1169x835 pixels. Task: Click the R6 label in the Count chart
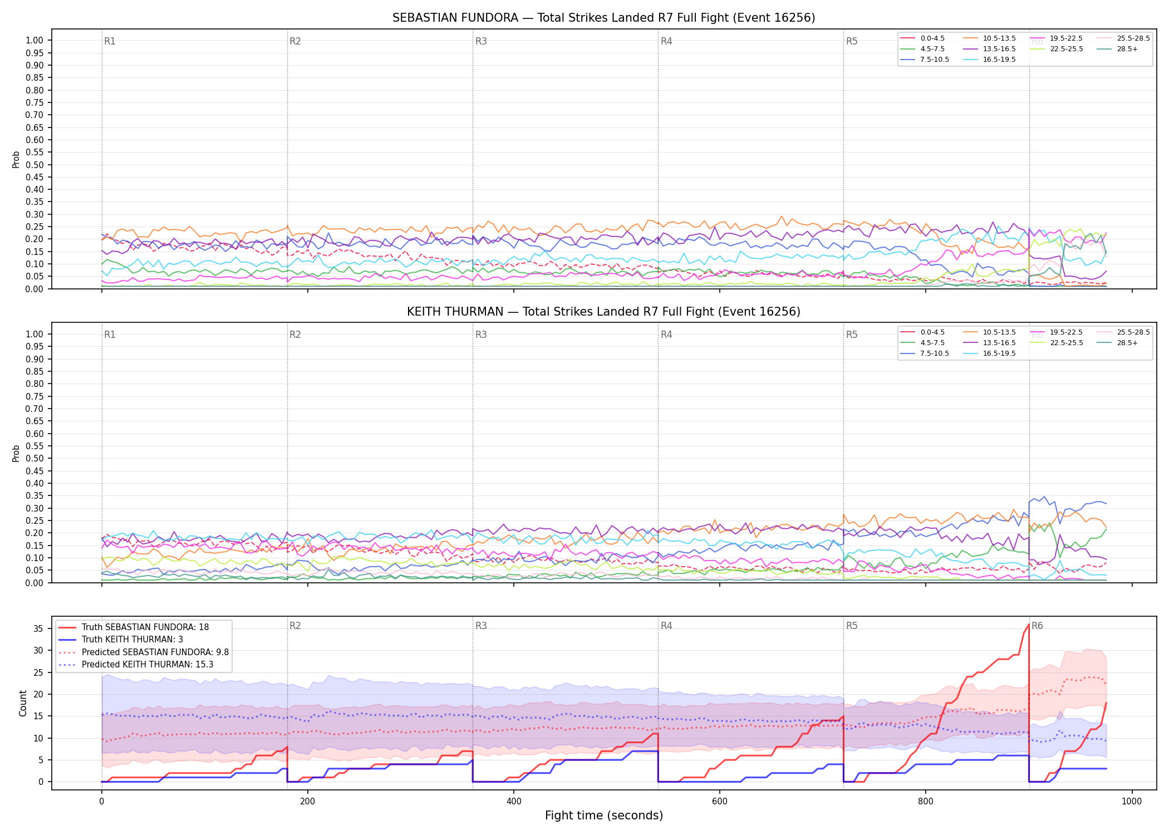(x=1037, y=626)
